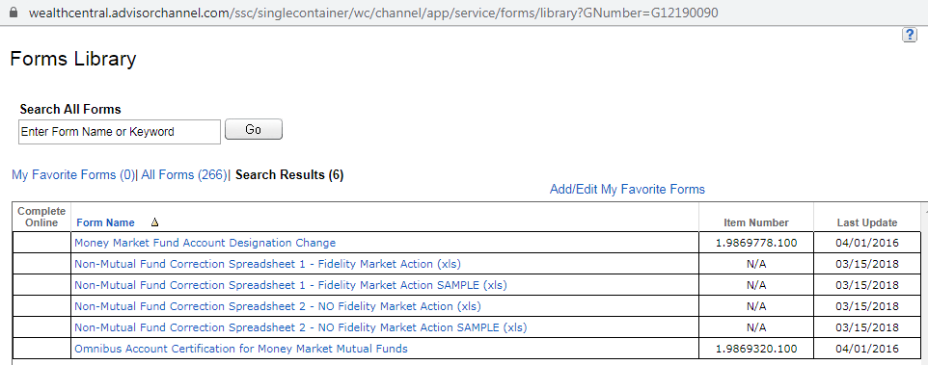
Task: Open Spreadsheet 1 - Fidelity Market Action (xls)
Action: (x=267, y=264)
